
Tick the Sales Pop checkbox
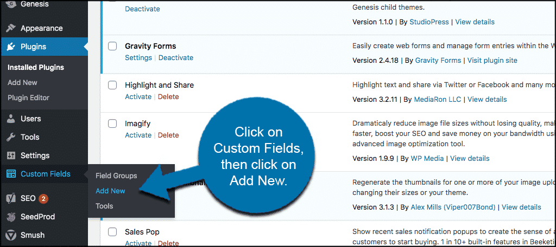(112, 232)
